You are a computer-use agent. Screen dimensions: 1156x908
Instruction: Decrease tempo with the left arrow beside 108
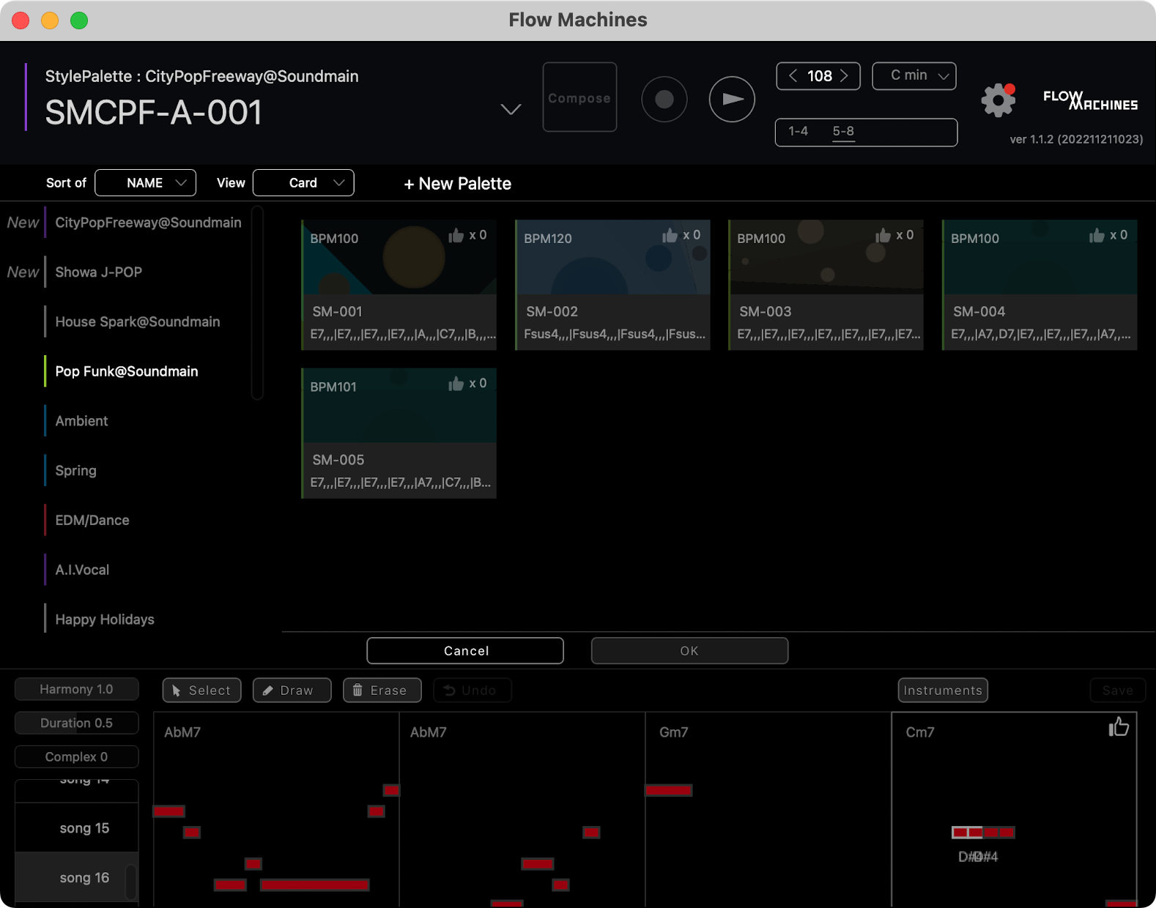pyautogui.click(x=793, y=75)
